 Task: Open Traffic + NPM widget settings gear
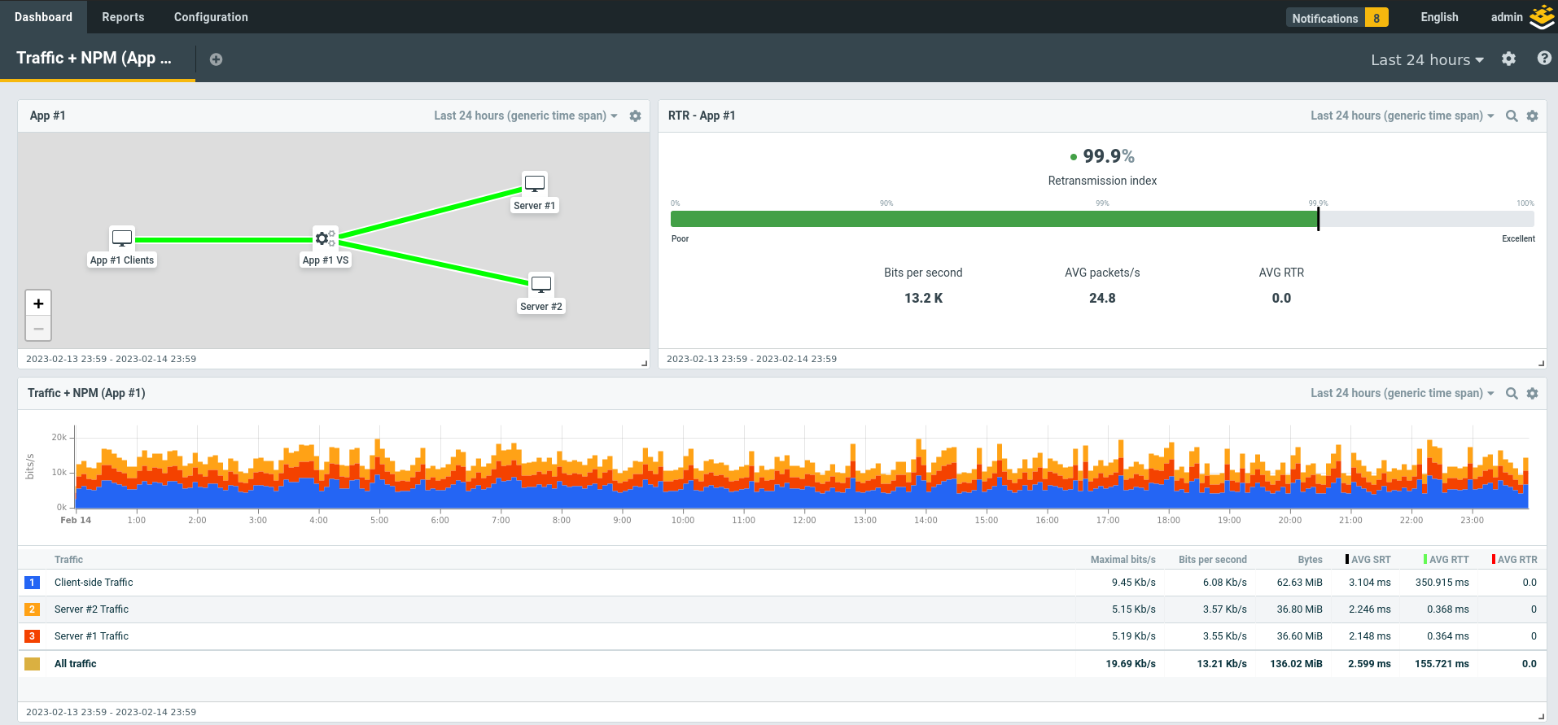click(x=1532, y=394)
